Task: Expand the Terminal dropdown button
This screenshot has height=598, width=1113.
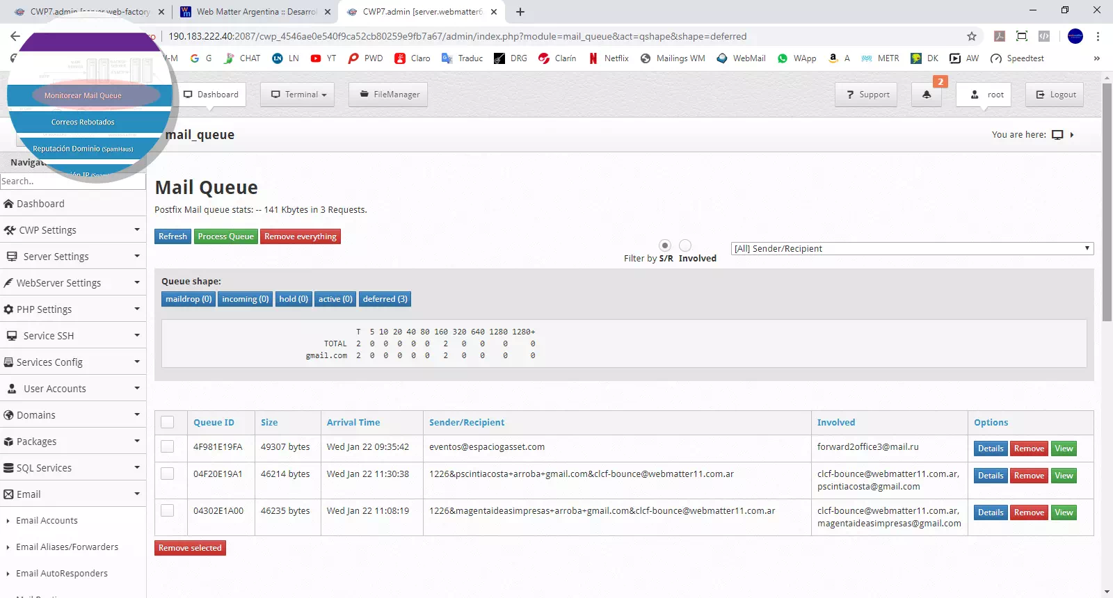Action: pyautogui.click(x=298, y=95)
